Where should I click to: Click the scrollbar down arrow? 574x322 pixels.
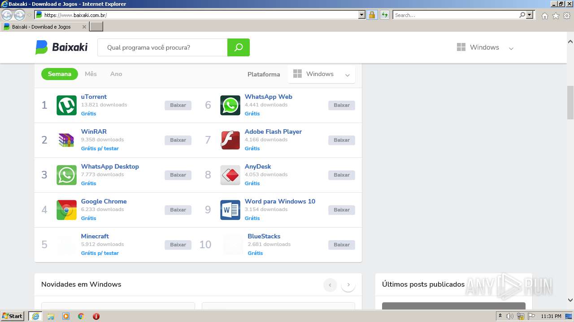pos(570,300)
